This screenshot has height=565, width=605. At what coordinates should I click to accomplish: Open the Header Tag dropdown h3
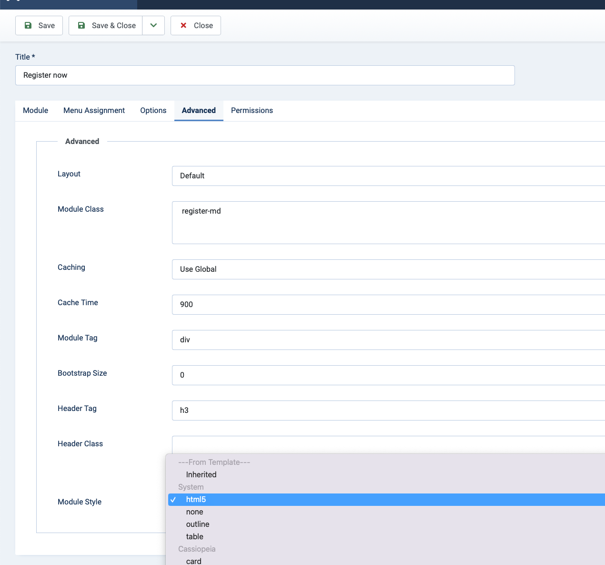(x=388, y=411)
